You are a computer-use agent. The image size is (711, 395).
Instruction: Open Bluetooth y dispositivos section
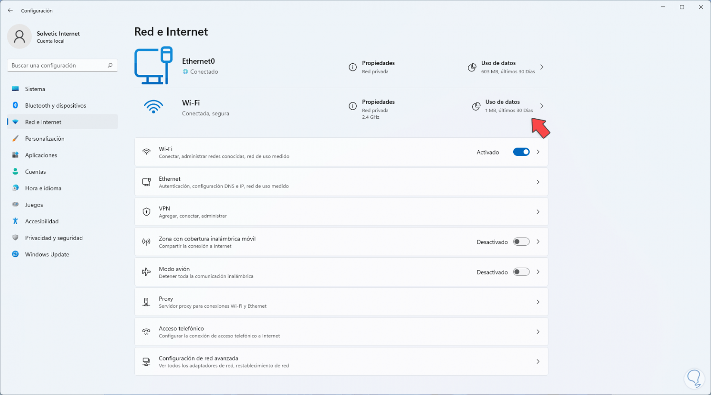click(56, 105)
